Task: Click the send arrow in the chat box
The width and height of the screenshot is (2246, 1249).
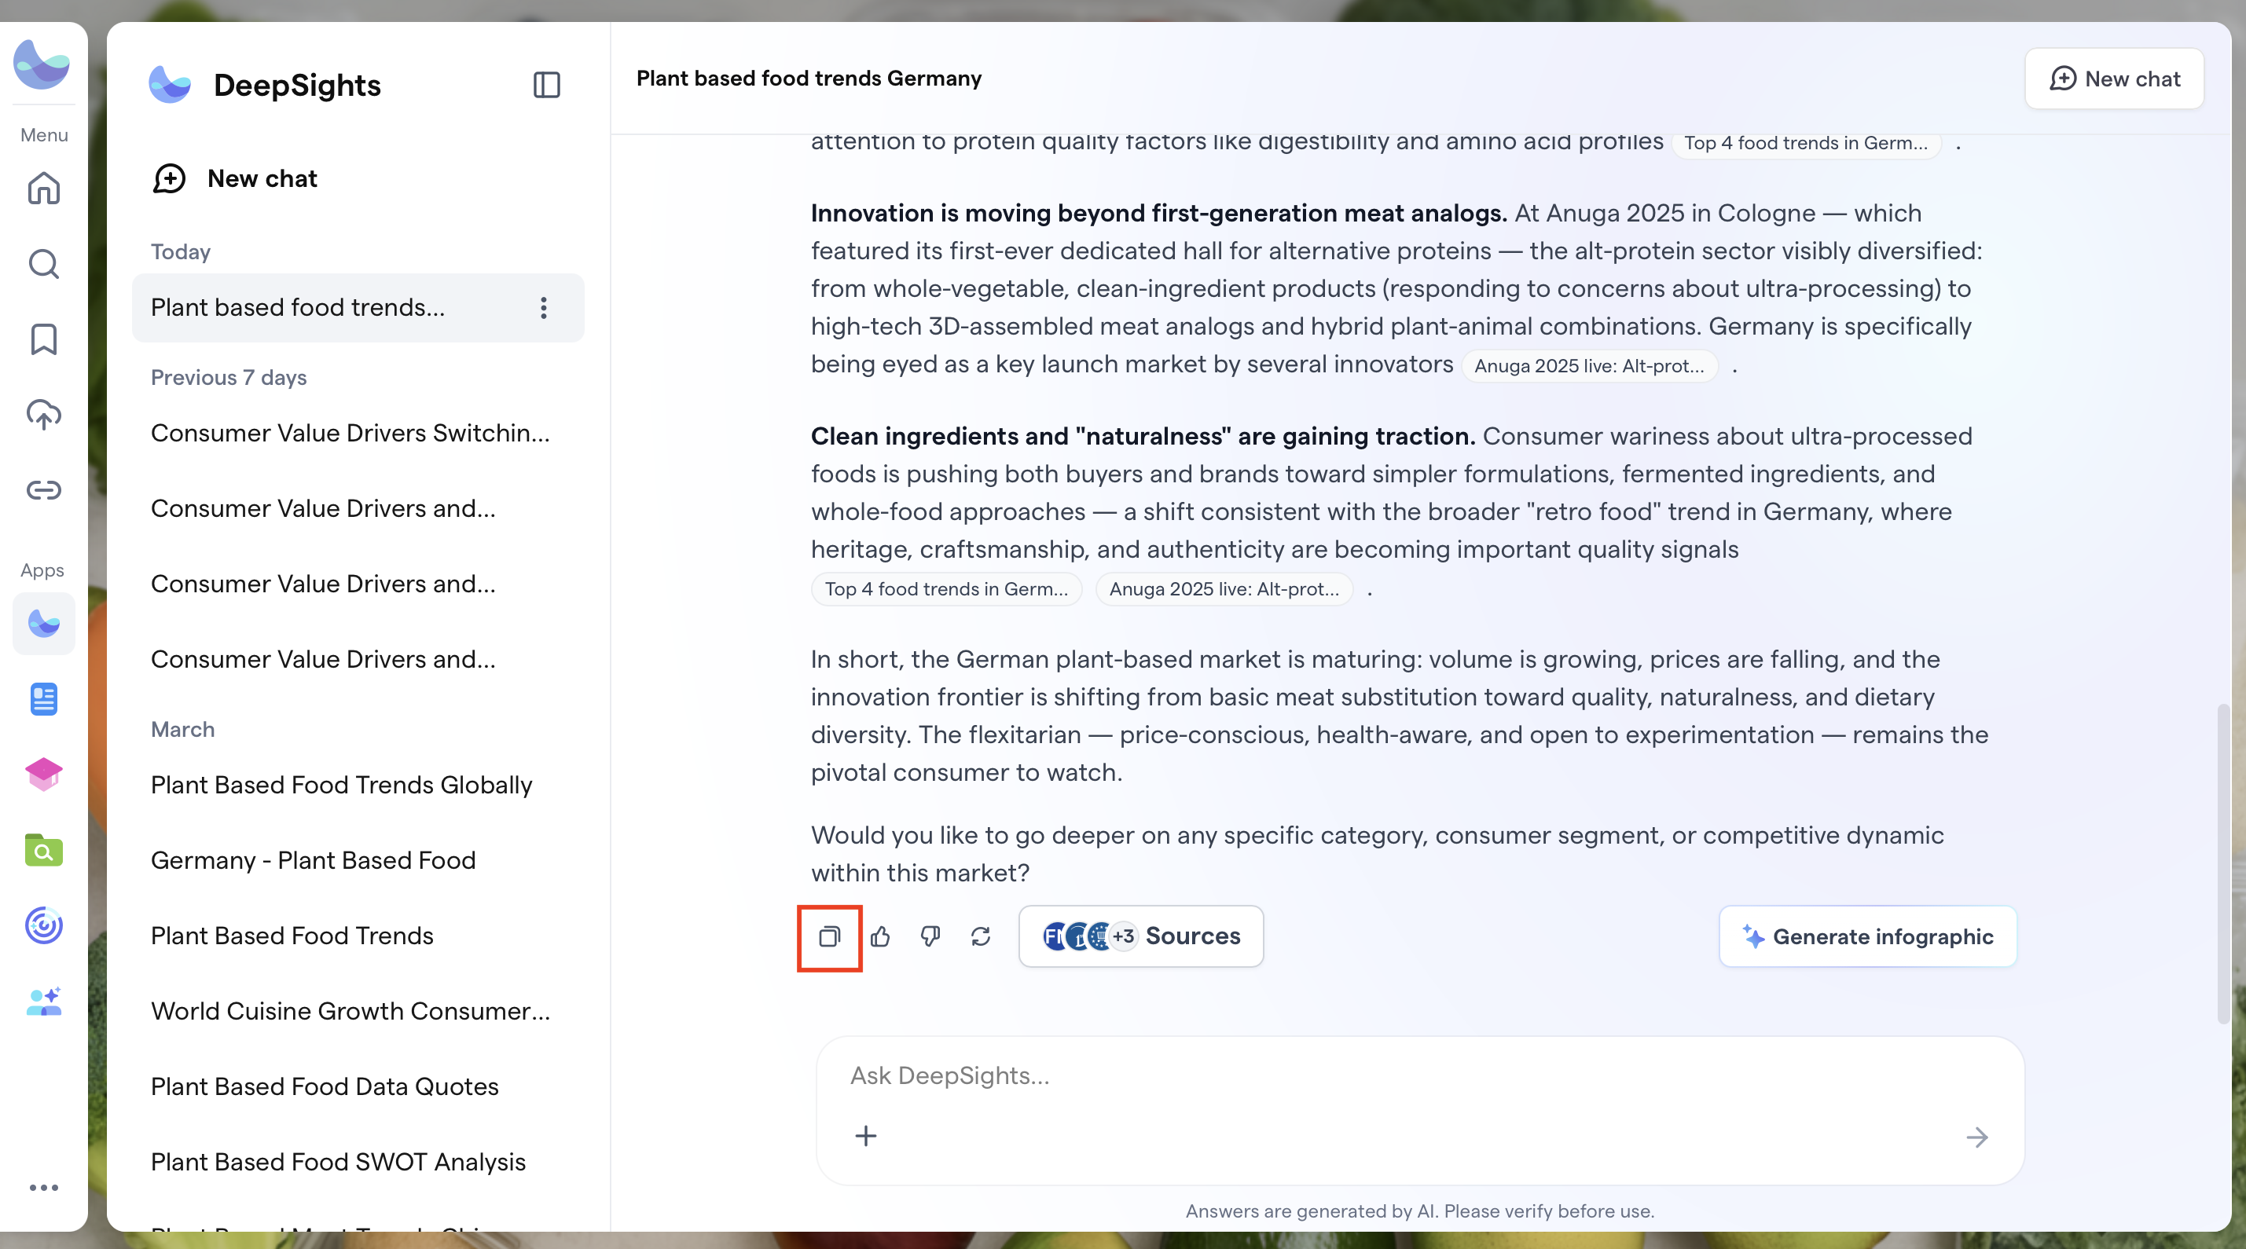Action: pos(1976,1137)
